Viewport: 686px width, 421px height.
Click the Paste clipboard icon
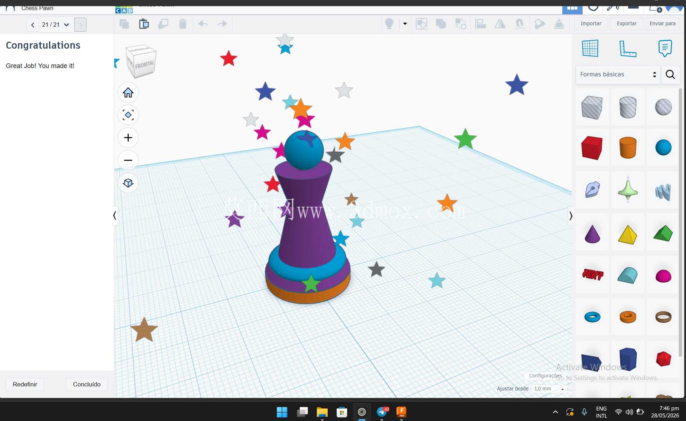(x=144, y=24)
